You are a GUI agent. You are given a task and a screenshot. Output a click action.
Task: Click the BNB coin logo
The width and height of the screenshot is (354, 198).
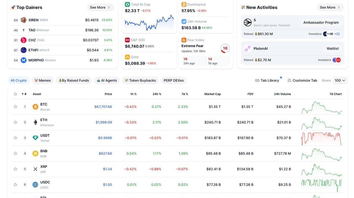[x=35, y=153]
